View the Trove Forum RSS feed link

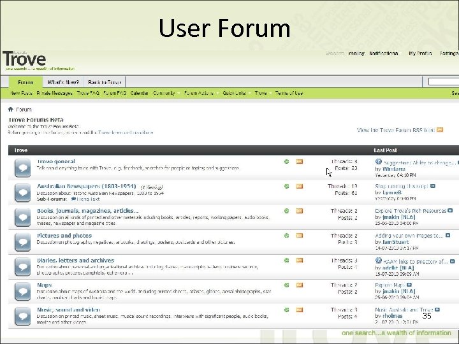(x=395, y=130)
